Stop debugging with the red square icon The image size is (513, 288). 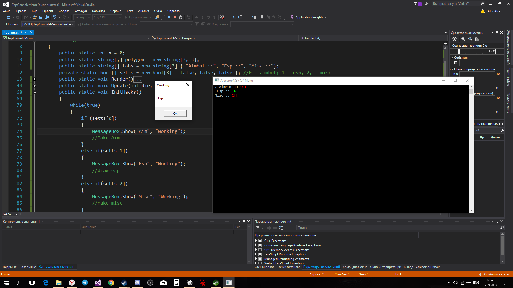click(x=175, y=17)
